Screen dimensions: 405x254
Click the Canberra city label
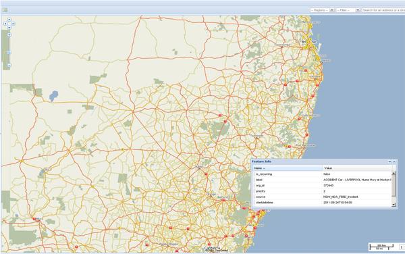[x=212, y=248]
